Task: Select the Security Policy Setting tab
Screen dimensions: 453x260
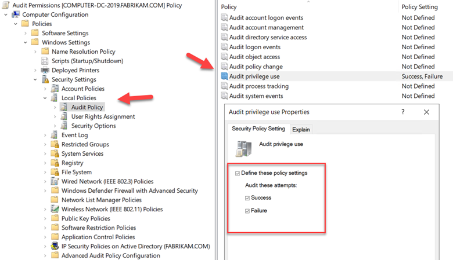Action: (x=258, y=129)
